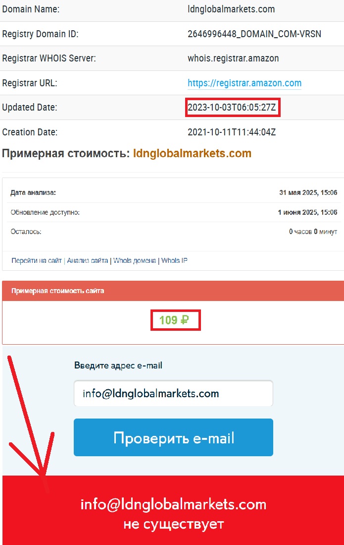
Task: Click the Domain Name value ldnglobalmarkets.com
Action: tap(231, 9)
